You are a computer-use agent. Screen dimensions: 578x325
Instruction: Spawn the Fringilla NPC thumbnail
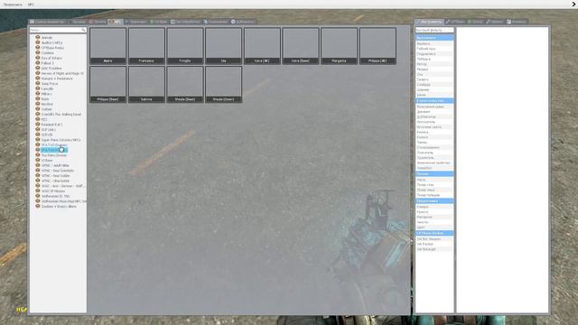pos(185,46)
